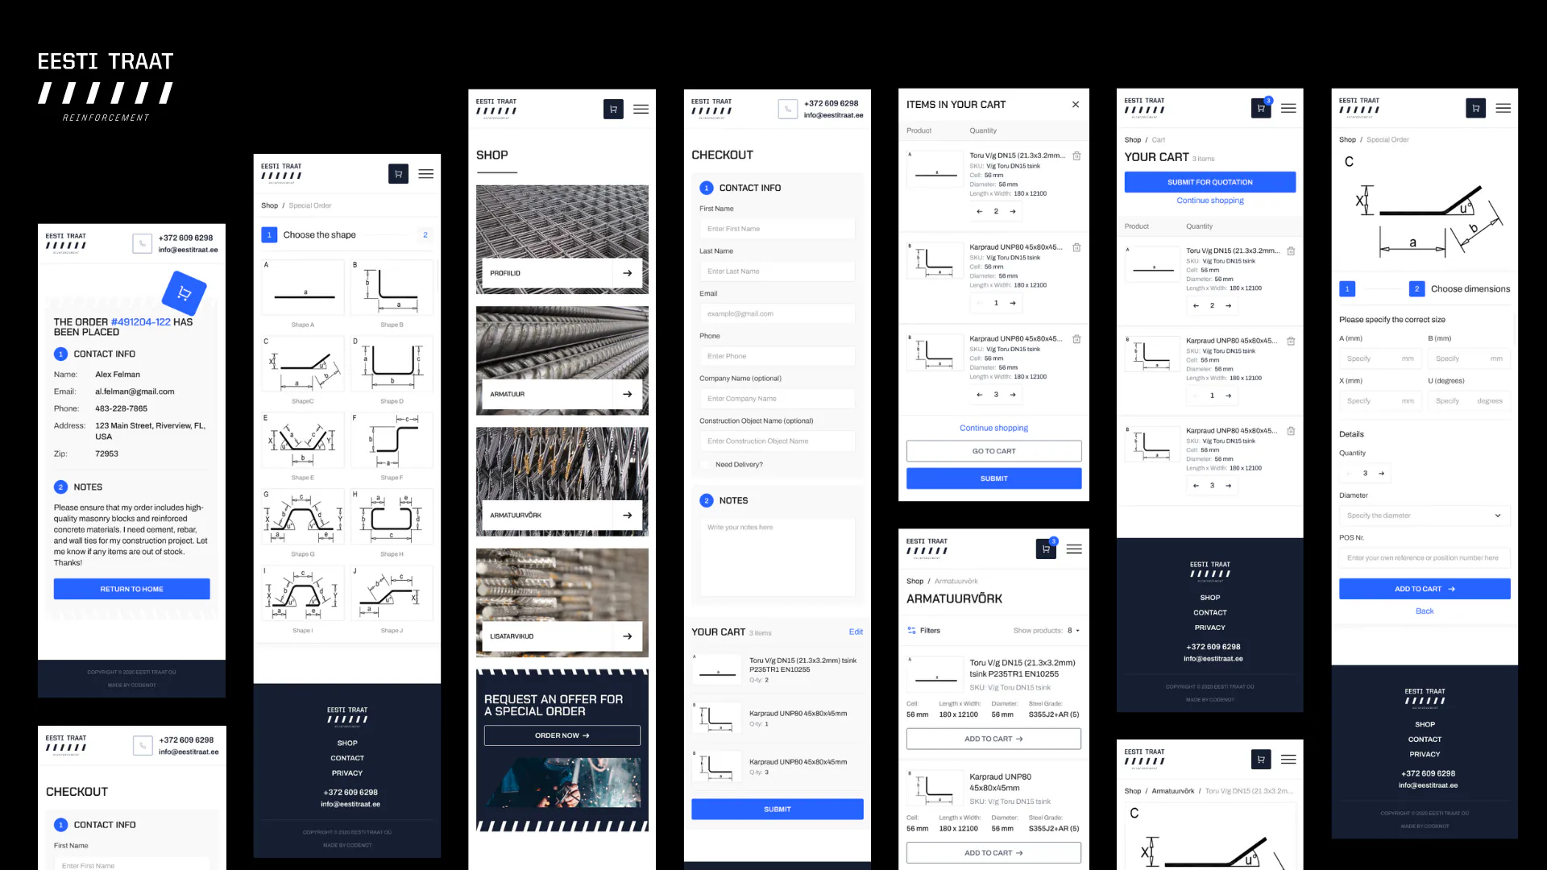This screenshot has width=1547, height=870.
Task: Delete Karpraud item with quantity 1 in cart panel
Action: point(1076,248)
